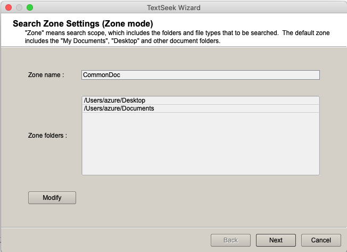Open the Modify zone folders dialog

click(x=52, y=198)
